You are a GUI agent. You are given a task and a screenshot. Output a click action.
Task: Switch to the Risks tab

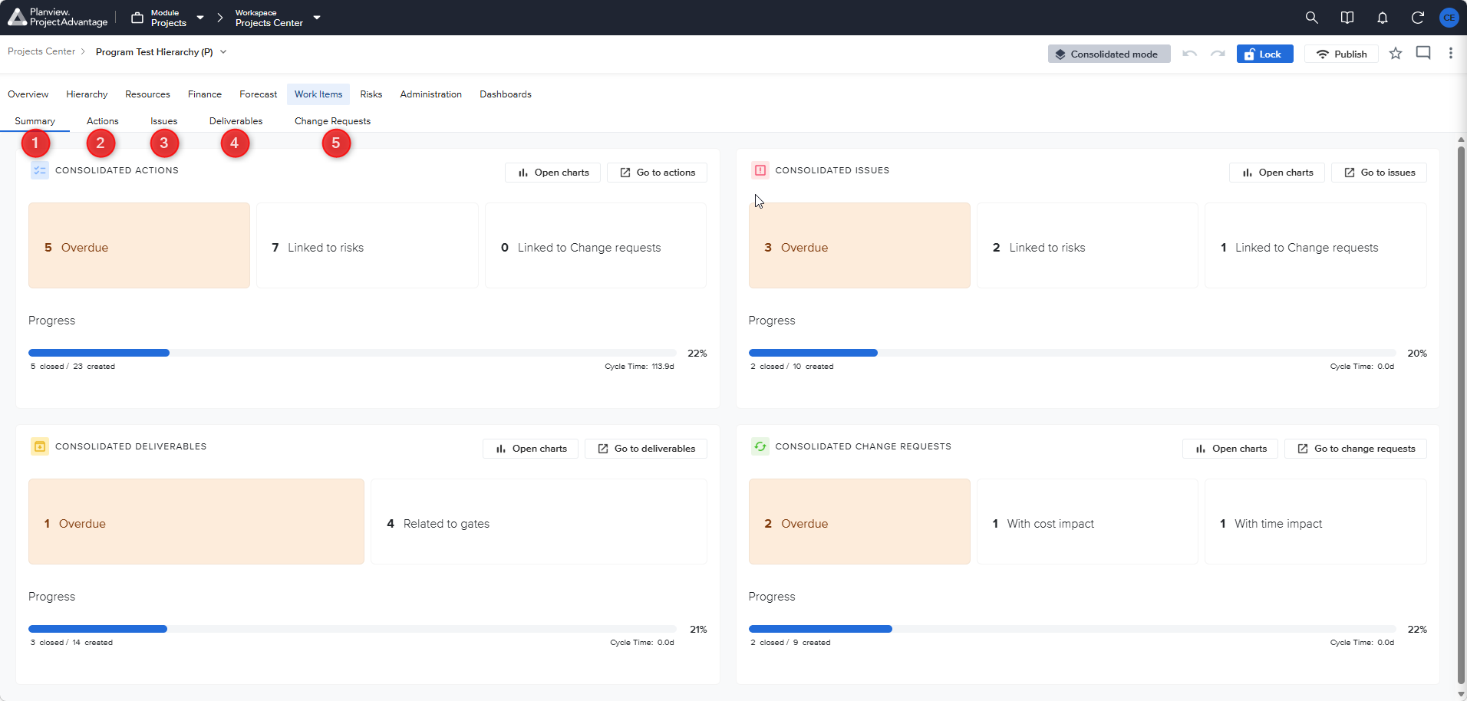pyautogui.click(x=371, y=94)
